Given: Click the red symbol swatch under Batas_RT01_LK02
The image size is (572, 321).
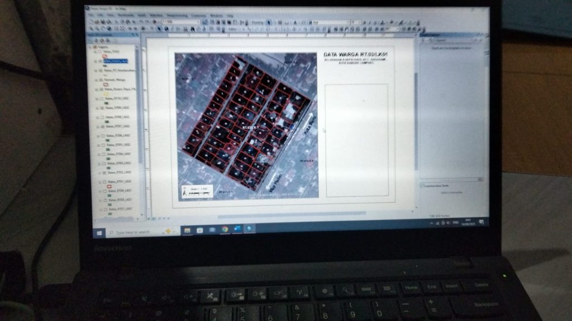Looking at the screenshot, I should (x=109, y=186).
